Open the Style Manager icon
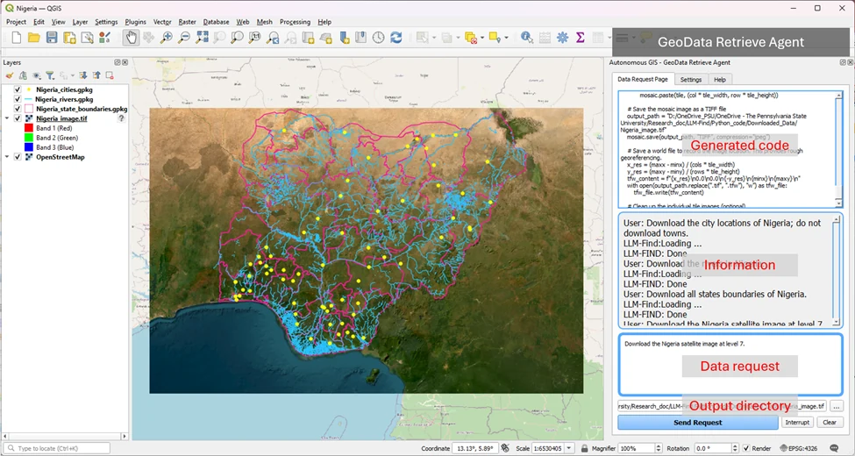The image size is (855, 456). [104, 37]
